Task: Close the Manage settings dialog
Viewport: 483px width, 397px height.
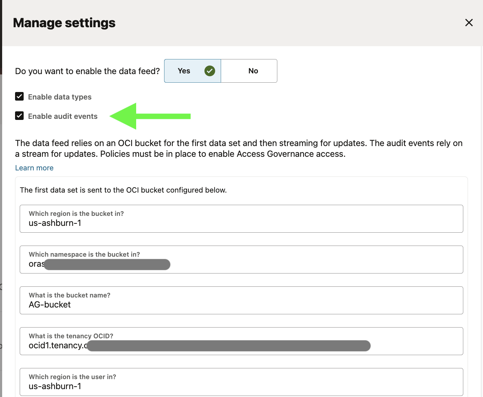Action: (x=469, y=23)
